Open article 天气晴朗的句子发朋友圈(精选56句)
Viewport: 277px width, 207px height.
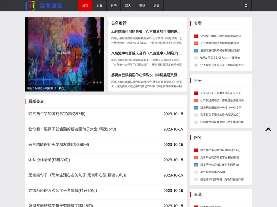click(59, 145)
